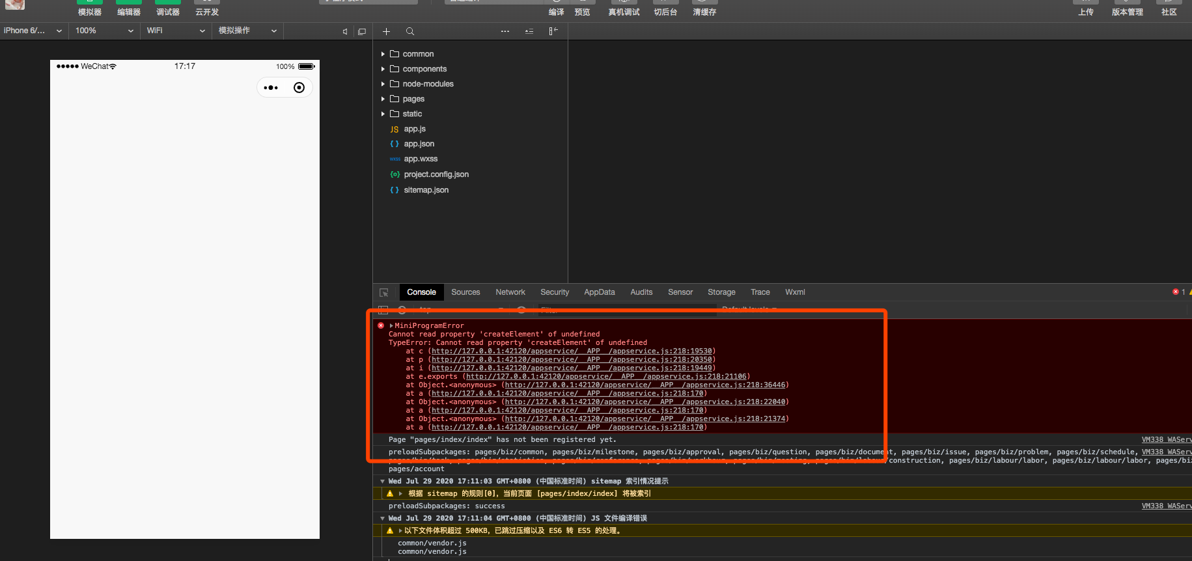Mute the simulator sound with speaker icon
Image resolution: width=1192 pixels, height=561 pixels.
click(345, 31)
